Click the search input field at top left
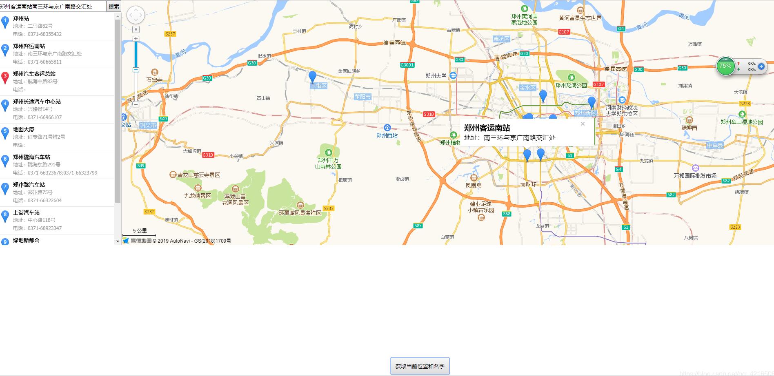 pos(51,6)
